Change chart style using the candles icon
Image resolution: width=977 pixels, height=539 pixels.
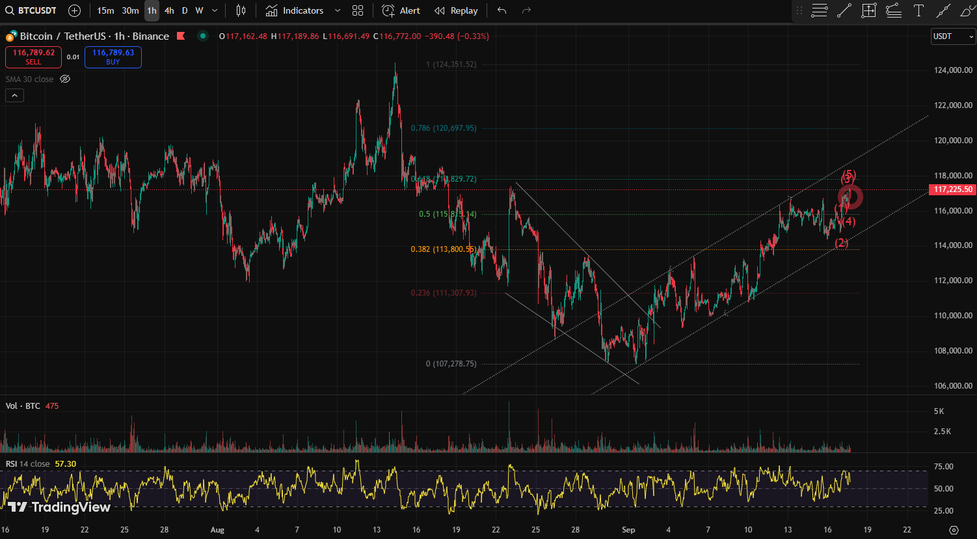pyautogui.click(x=241, y=10)
